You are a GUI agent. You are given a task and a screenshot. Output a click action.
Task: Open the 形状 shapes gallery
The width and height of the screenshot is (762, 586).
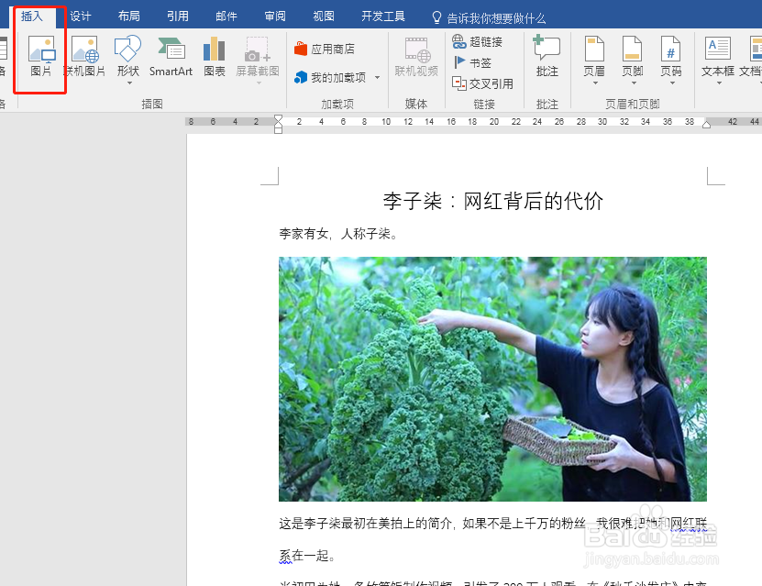point(128,56)
